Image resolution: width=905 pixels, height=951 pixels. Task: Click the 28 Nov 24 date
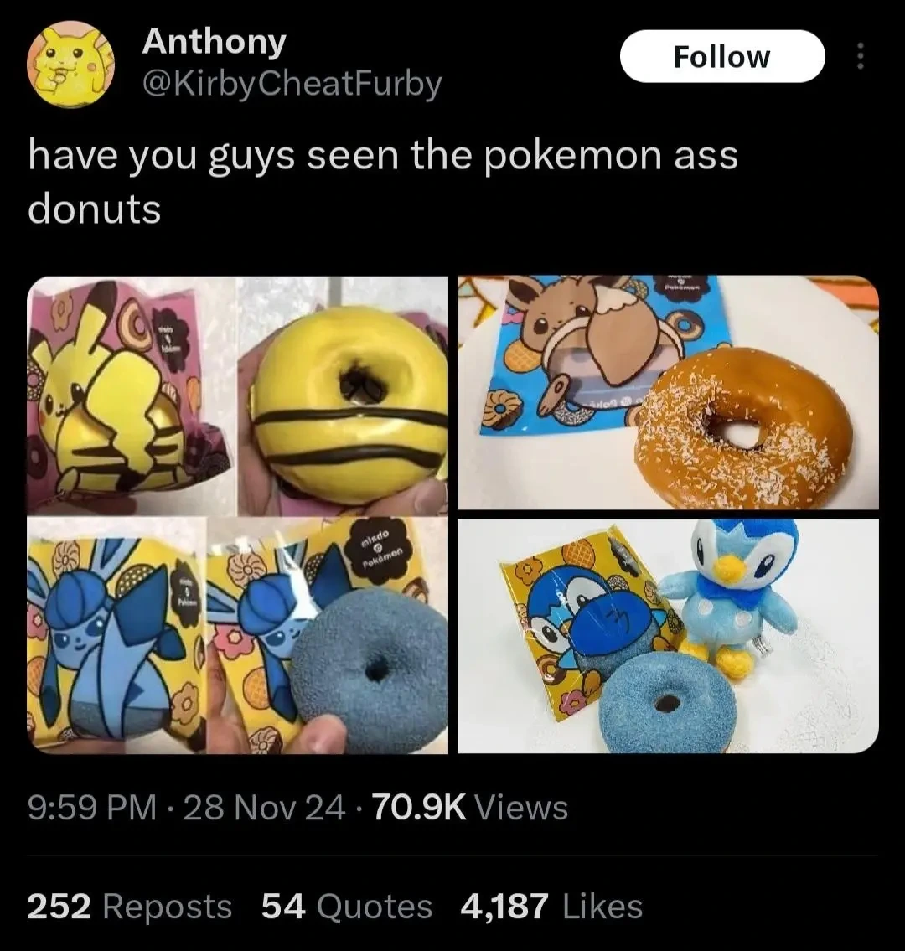click(265, 808)
